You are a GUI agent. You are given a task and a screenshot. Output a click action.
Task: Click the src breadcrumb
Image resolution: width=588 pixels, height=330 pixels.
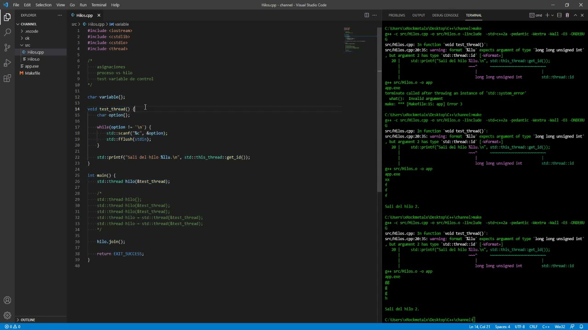coord(74,24)
